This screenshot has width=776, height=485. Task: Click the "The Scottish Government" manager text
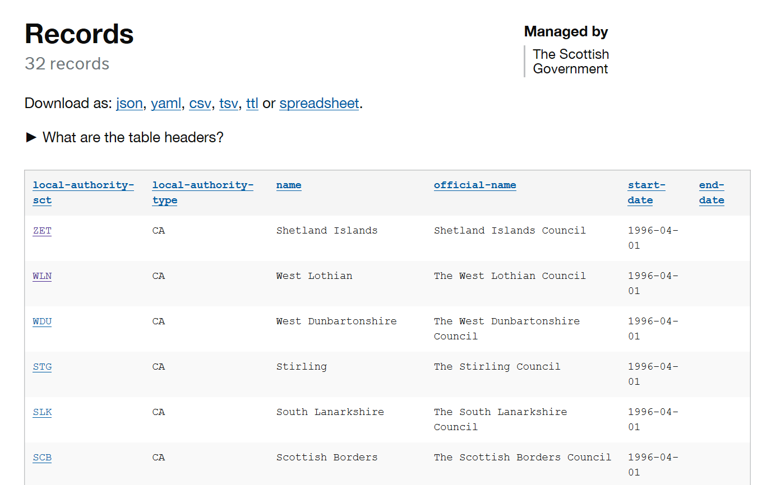click(x=571, y=62)
